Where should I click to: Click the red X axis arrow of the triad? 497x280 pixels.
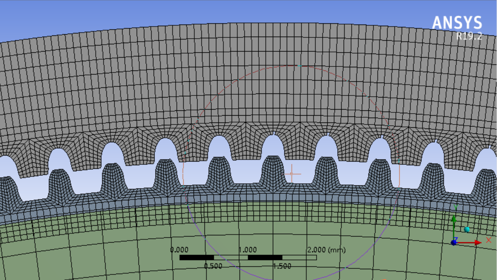[x=469, y=243]
